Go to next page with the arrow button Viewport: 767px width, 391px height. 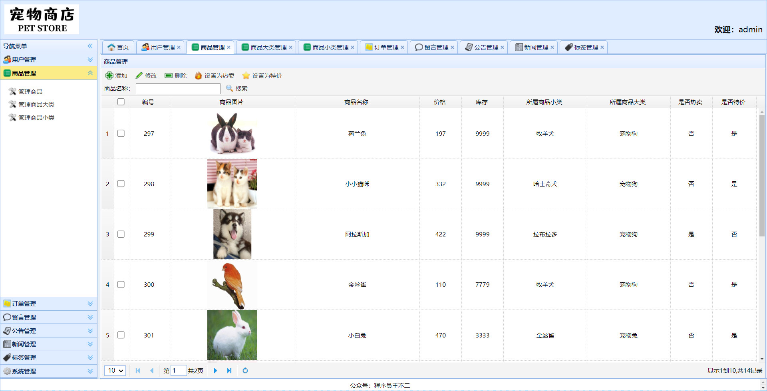tap(215, 371)
